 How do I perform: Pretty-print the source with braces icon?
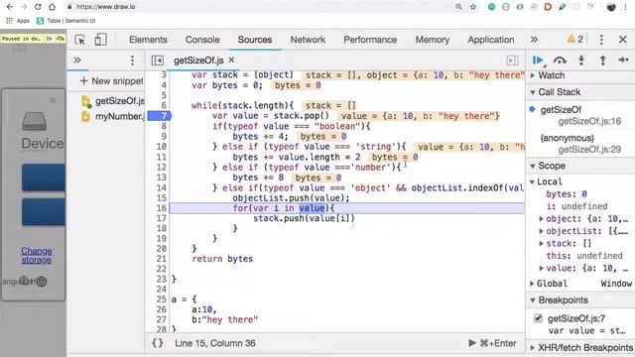158,343
